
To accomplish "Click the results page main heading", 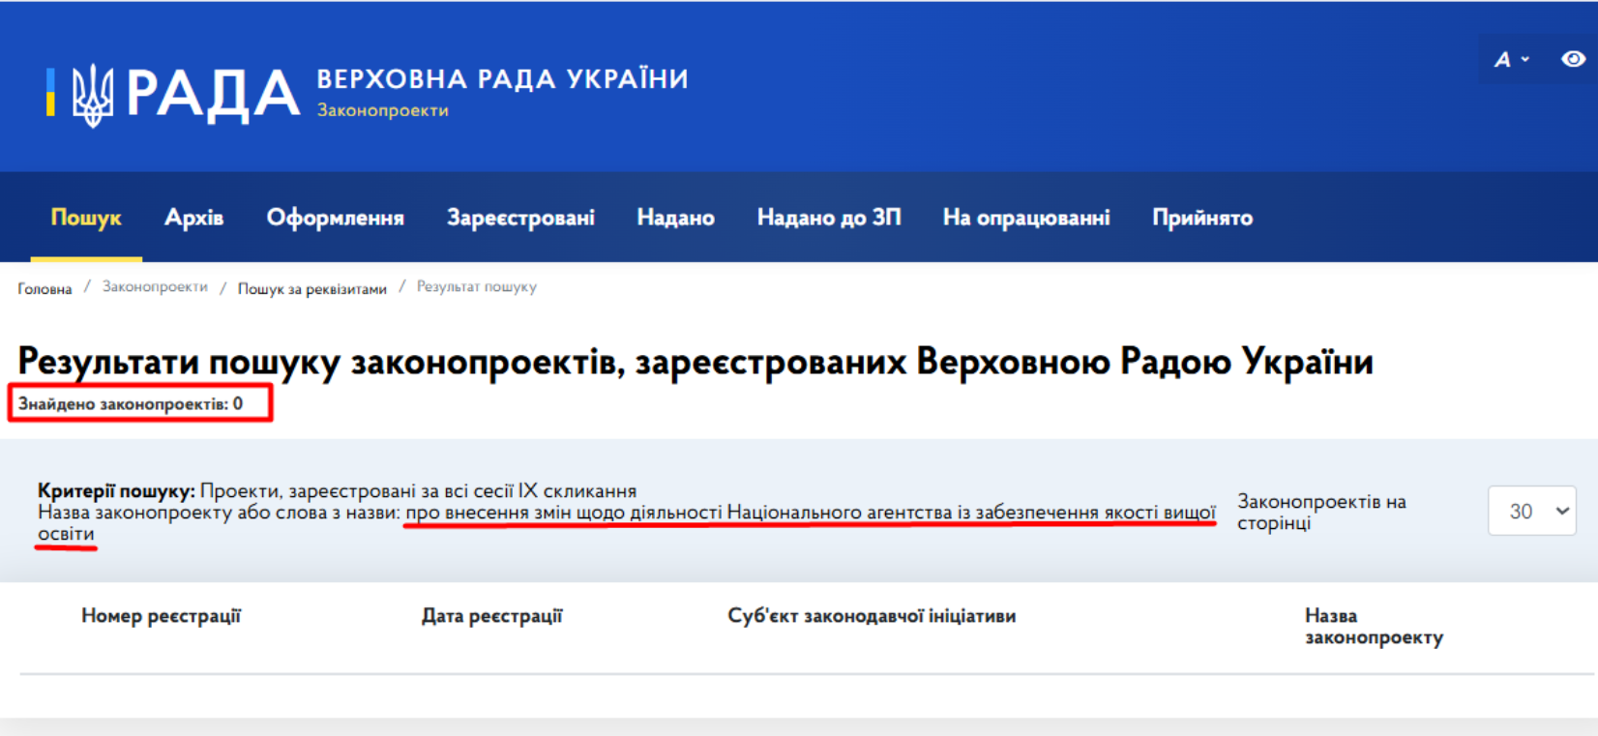I will [695, 362].
